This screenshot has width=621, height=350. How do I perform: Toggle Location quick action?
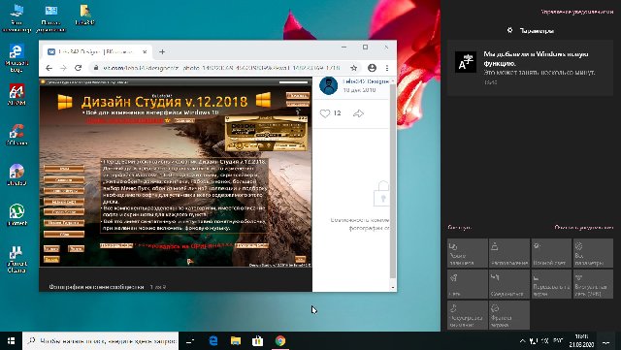coord(508,253)
